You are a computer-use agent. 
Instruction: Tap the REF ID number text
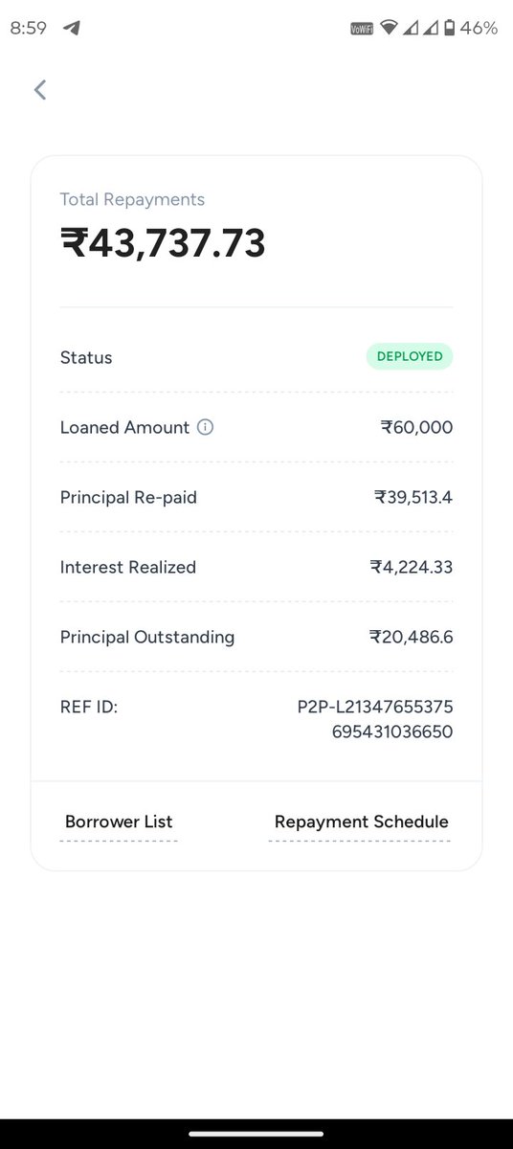tap(375, 720)
